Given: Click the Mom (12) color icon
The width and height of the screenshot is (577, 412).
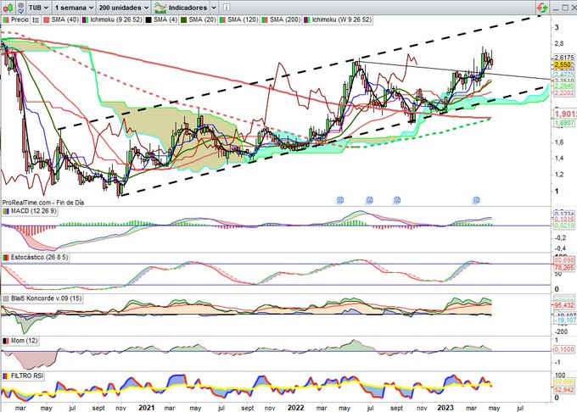Looking at the screenshot, I should tap(6, 341).
